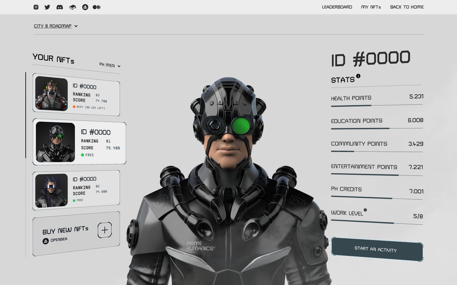The height and width of the screenshot is (285, 457).
Task: Select the NFT card ranked 02
Action: (76, 190)
